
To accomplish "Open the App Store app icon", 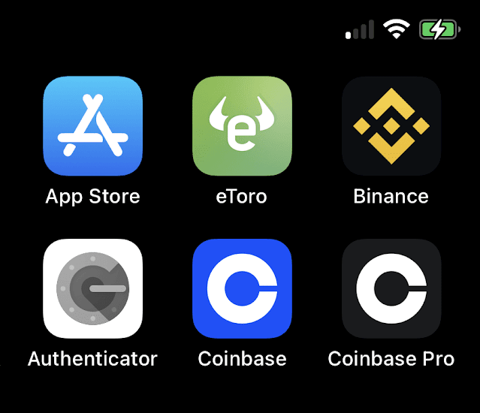I will click(x=92, y=125).
